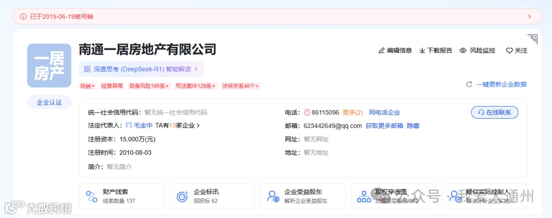The width and height of the screenshot is (552, 218).
Task: Expand TA有13家企业 chevron
Action: (x=198, y=125)
